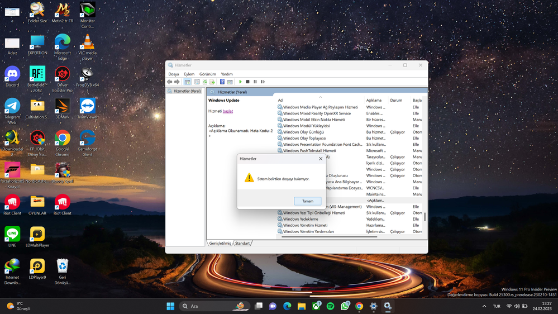
Task: Switch to the Genişletilmiş tab
Action: (x=220, y=244)
